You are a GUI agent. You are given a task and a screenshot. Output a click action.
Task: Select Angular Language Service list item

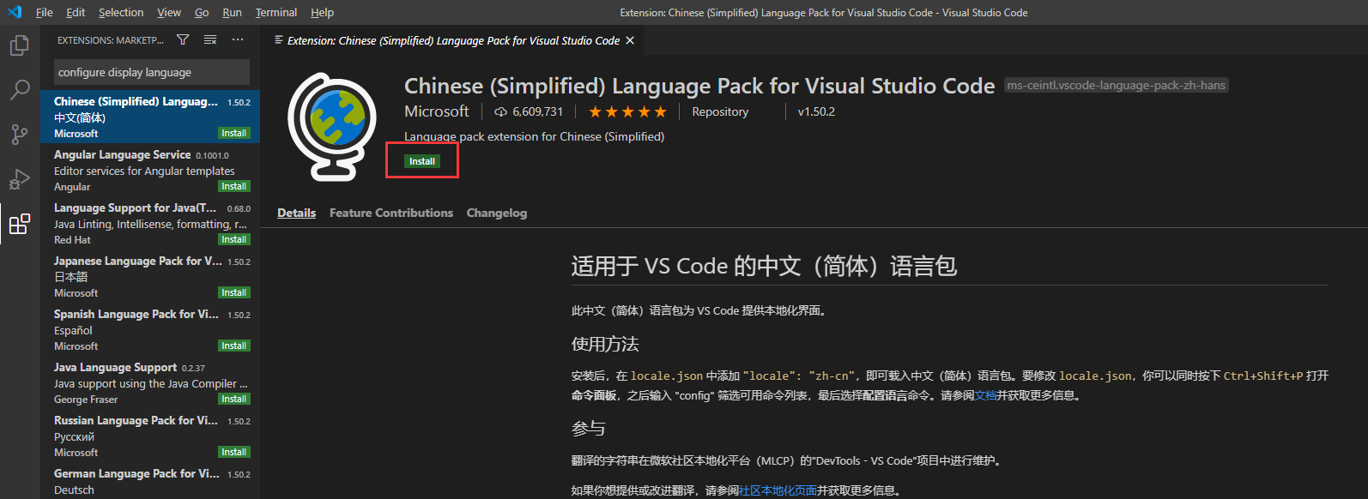click(150, 170)
